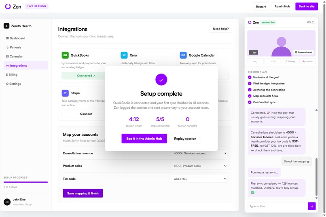Open the Admin Hub from the top bar
Screen dimensions: 326x217
point(282,6)
